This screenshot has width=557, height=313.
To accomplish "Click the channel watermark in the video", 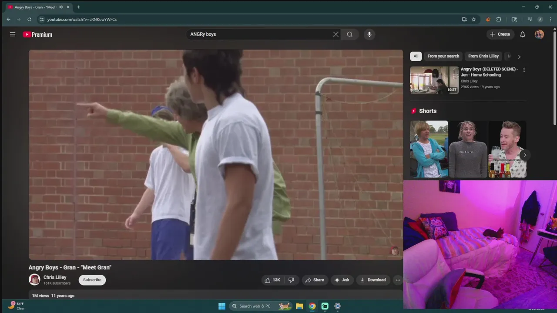I will [x=395, y=251].
